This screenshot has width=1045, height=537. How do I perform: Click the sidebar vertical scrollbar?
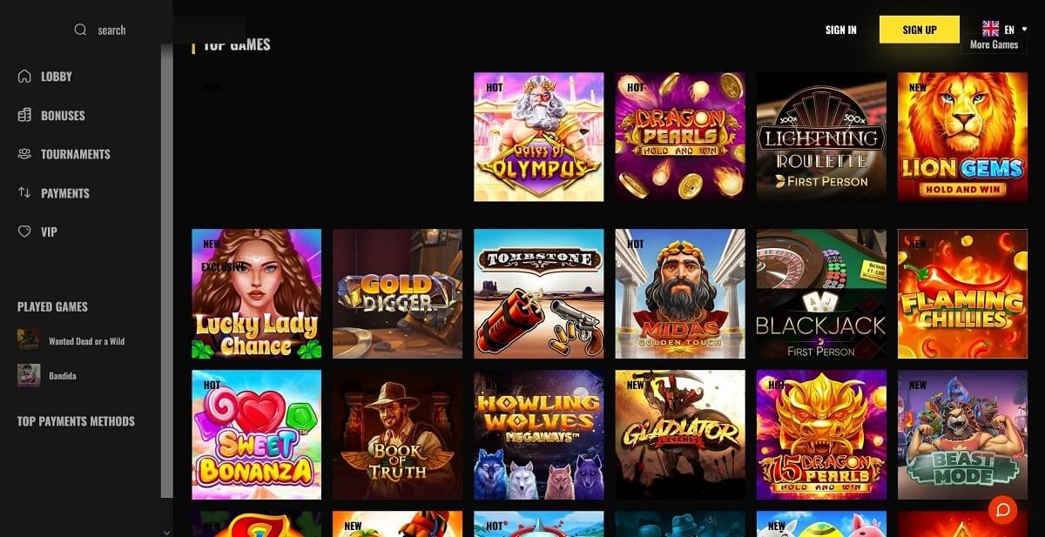click(167, 270)
